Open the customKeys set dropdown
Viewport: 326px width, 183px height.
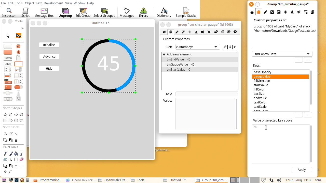(198, 47)
